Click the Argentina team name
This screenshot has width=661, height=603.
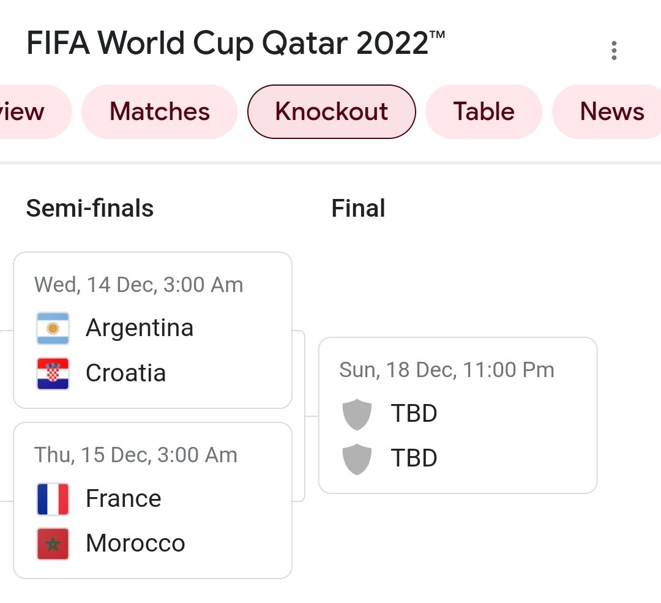140,328
